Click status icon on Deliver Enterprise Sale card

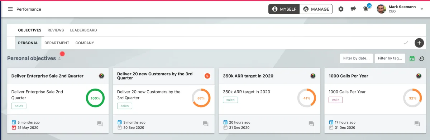pos(101,76)
